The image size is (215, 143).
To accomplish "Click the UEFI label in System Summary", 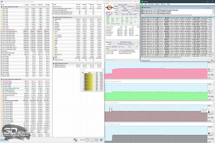I will click(x=137, y=47).
